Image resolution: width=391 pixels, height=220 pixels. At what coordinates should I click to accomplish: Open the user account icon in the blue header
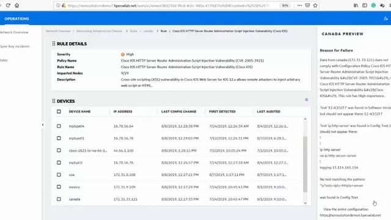tap(386, 18)
